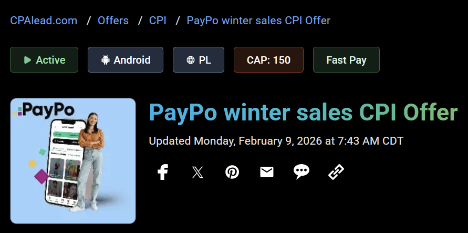Copy offer link with chain icon
The width and height of the screenshot is (468, 233).
click(336, 172)
